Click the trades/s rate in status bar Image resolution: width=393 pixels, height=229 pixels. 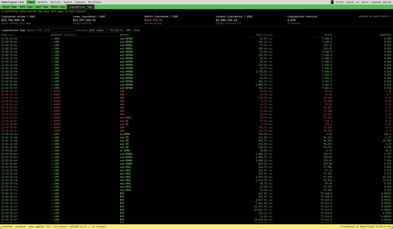click(x=99, y=227)
